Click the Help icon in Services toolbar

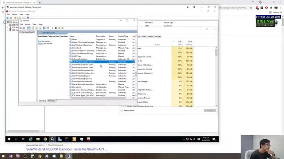pos(44,28)
